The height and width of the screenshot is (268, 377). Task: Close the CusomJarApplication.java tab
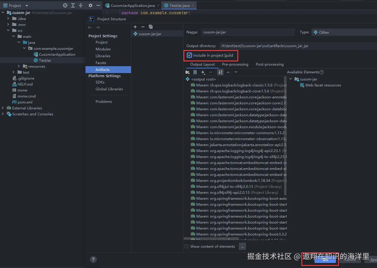pos(158,6)
